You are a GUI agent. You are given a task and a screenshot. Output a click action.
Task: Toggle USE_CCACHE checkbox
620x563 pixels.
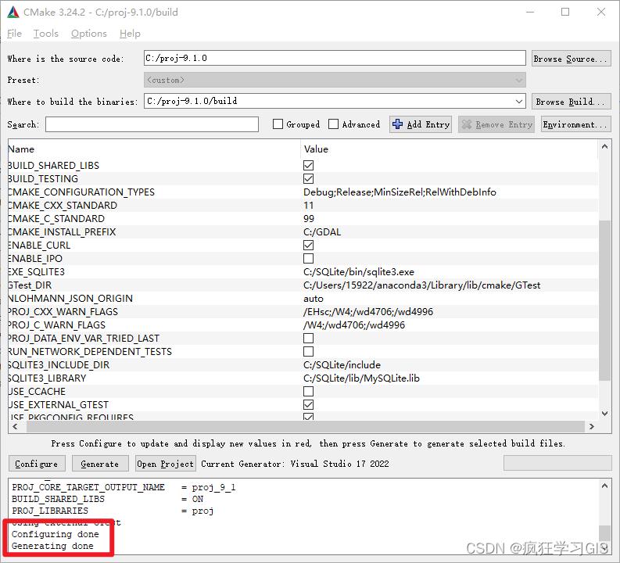308,392
